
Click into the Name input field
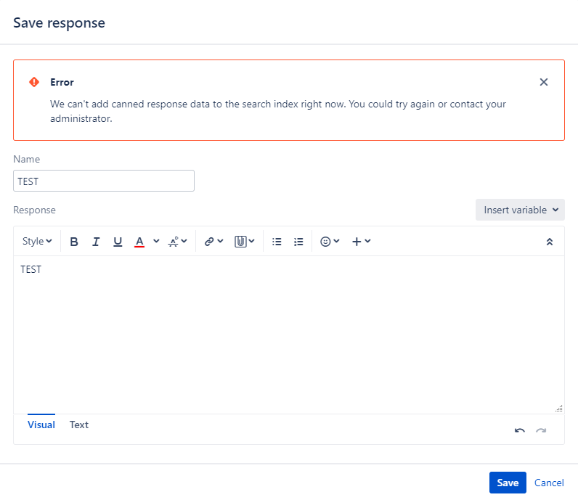click(x=104, y=181)
